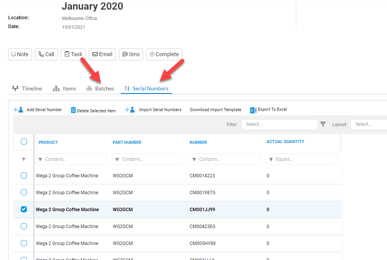387x260 pixels.
Task: Open the Items tab
Action: pos(64,88)
